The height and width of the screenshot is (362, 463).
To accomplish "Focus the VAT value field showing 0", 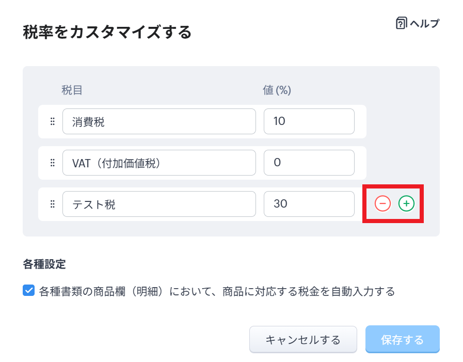I will (x=309, y=163).
